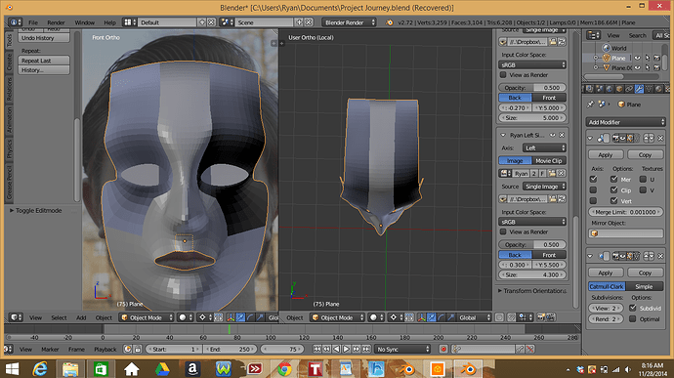Open the modifiers wrench tab in Properties
The height and width of the screenshot is (378, 674).
pyautogui.click(x=639, y=89)
